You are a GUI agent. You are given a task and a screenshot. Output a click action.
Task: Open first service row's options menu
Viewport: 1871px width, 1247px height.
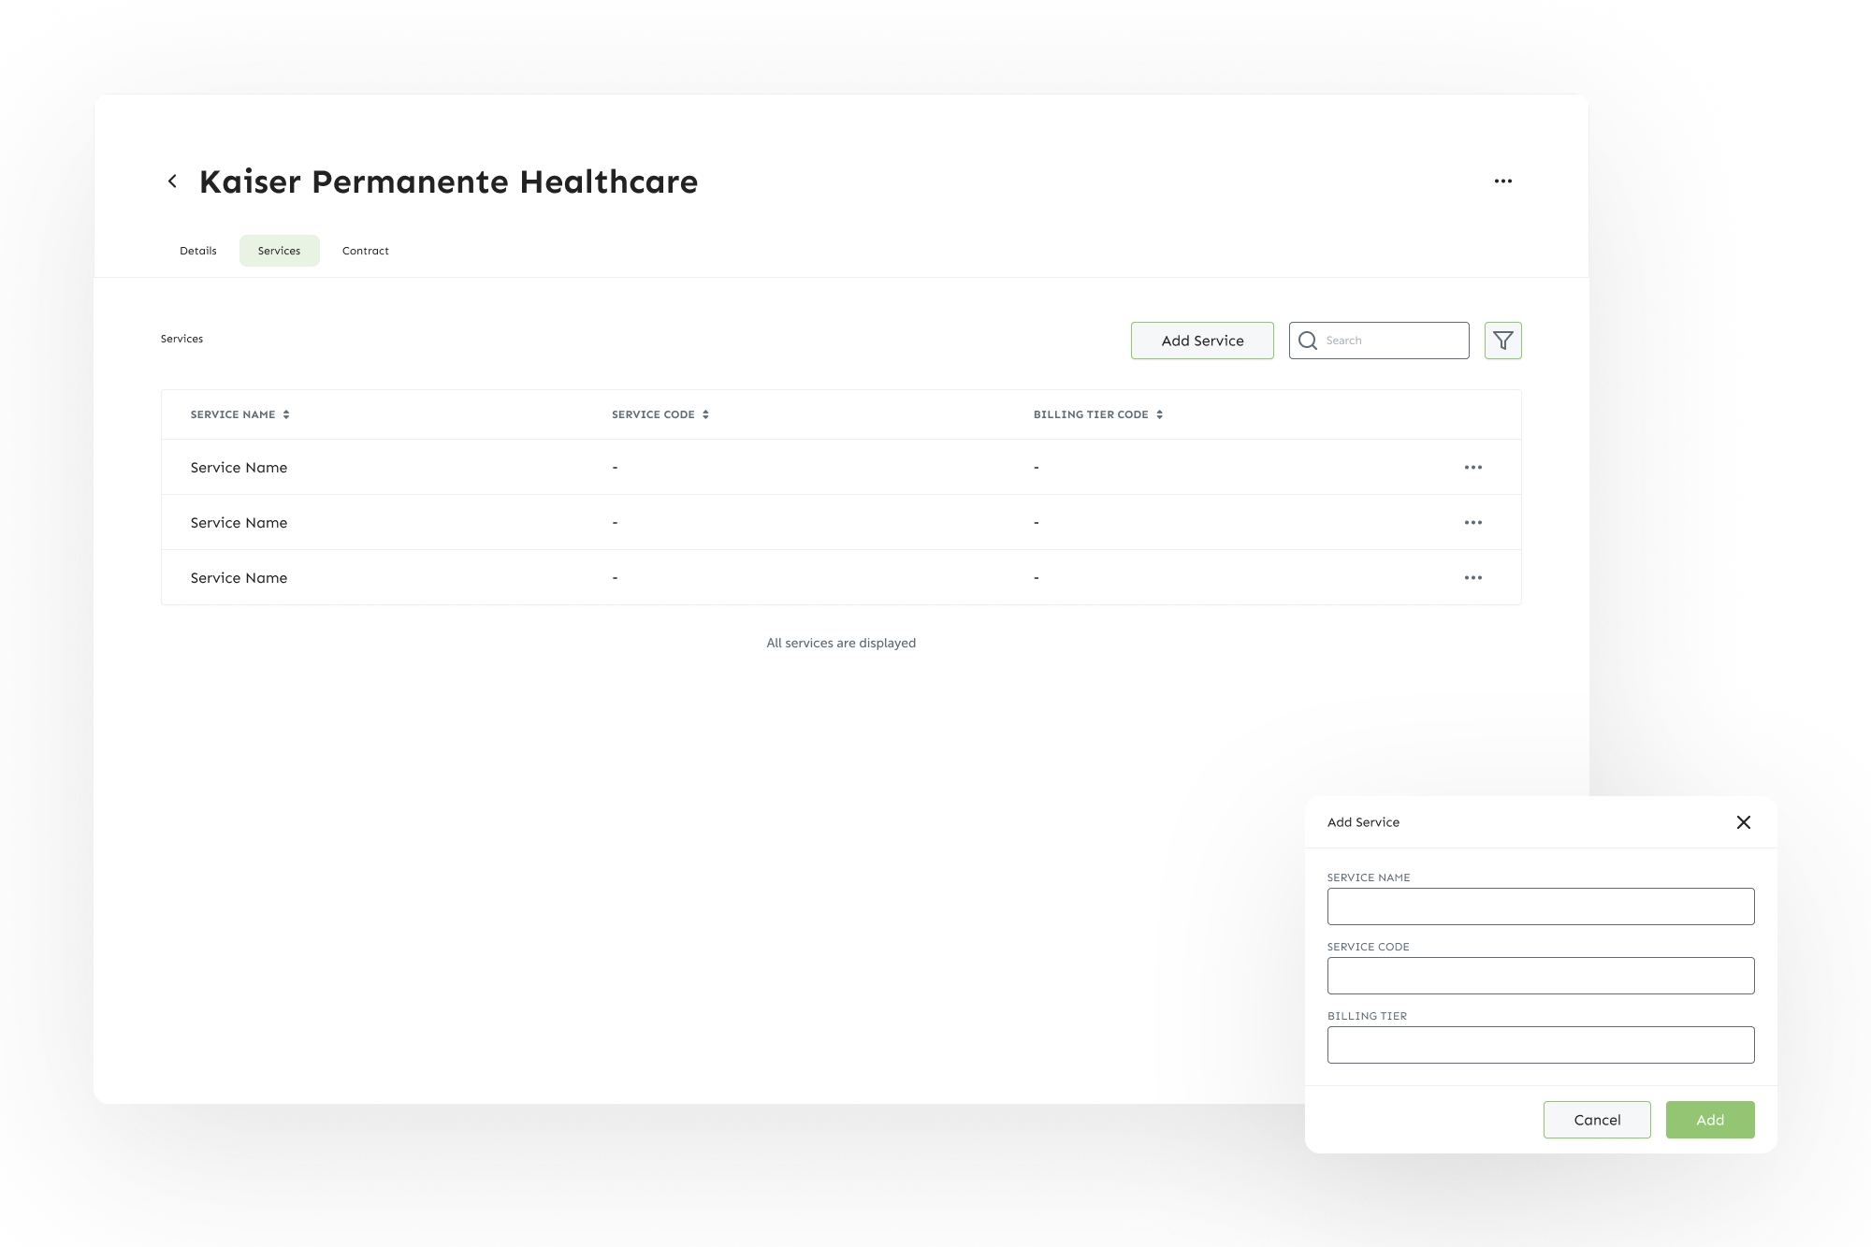coord(1472,468)
